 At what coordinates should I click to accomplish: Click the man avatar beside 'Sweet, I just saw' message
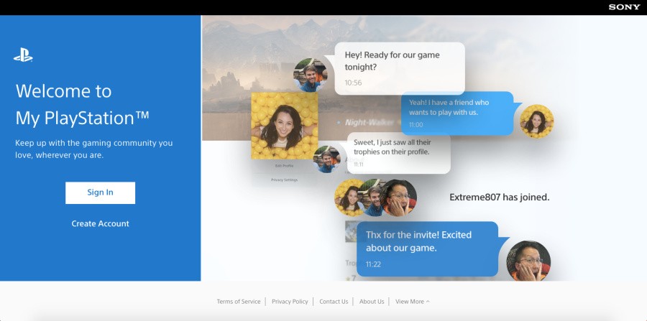click(x=326, y=159)
